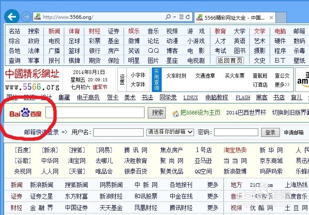Viewport: 309px width, 215px height.
Task: Open the 财经 category in top navigation
Action: coord(95,31)
